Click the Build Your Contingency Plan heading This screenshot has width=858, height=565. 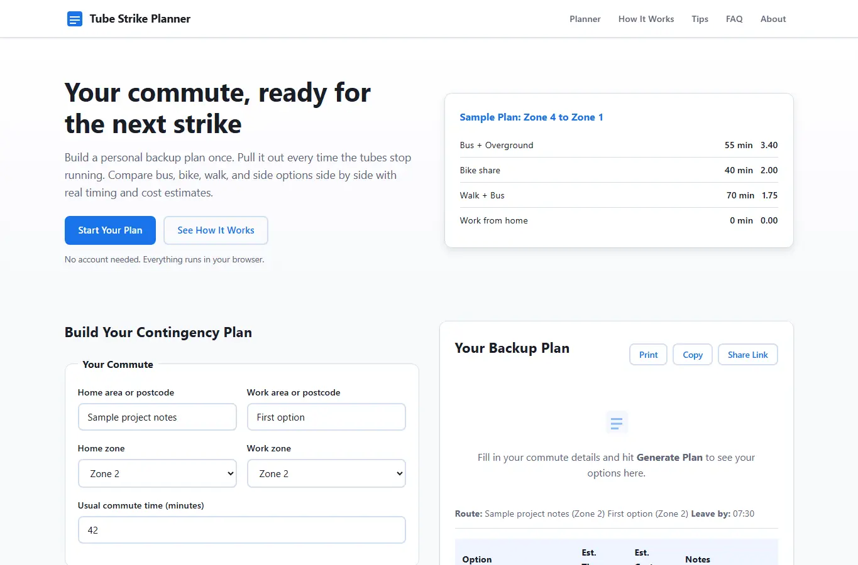pyautogui.click(x=158, y=333)
